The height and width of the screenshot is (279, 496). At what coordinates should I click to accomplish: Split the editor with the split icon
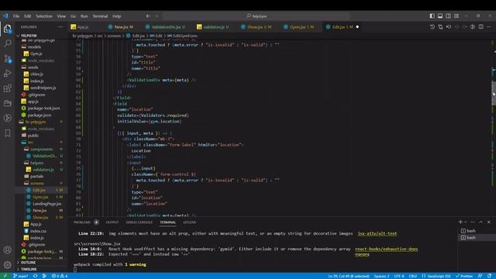coord(480,27)
